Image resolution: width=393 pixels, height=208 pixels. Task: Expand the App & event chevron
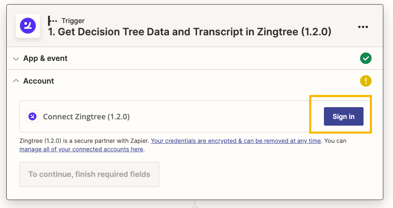point(16,59)
